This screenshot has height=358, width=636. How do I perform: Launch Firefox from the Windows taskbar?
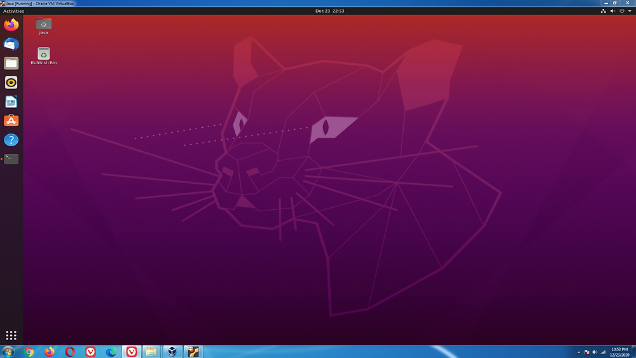tap(49, 352)
